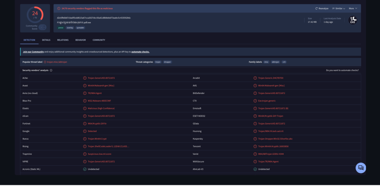Click the warning icon in the Kaspersky row
The height and width of the screenshot is (186, 380).
pyautogui.click(x=255, y=139)
